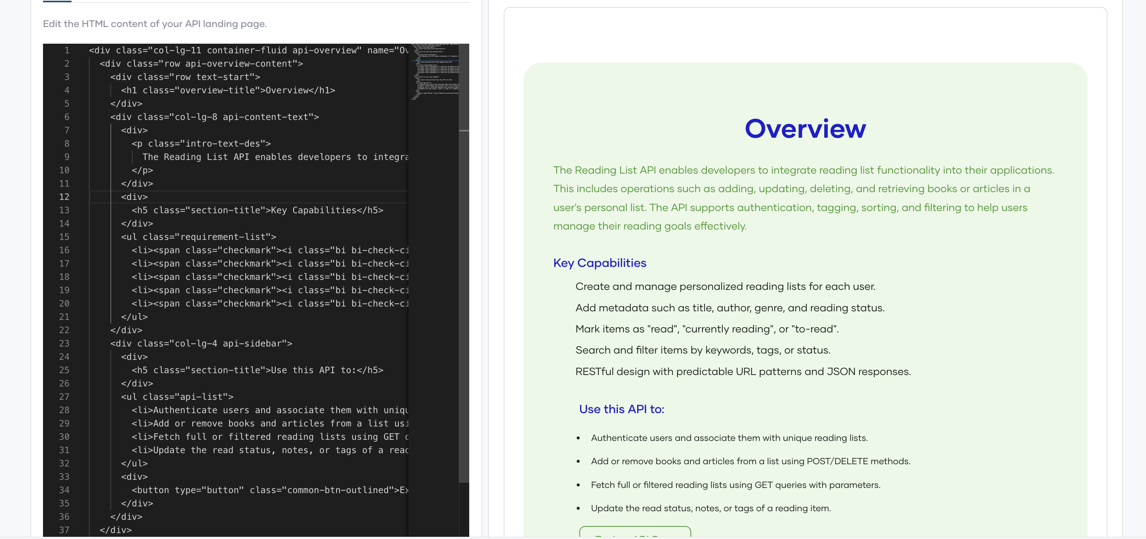The width and height of the screenshot is (1146, 539).
Task: Click the Explore API button in the preview
Action: [635, 535]
